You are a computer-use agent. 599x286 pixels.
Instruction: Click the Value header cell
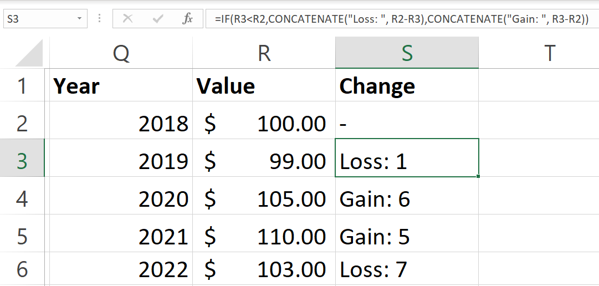pos(264,85)
